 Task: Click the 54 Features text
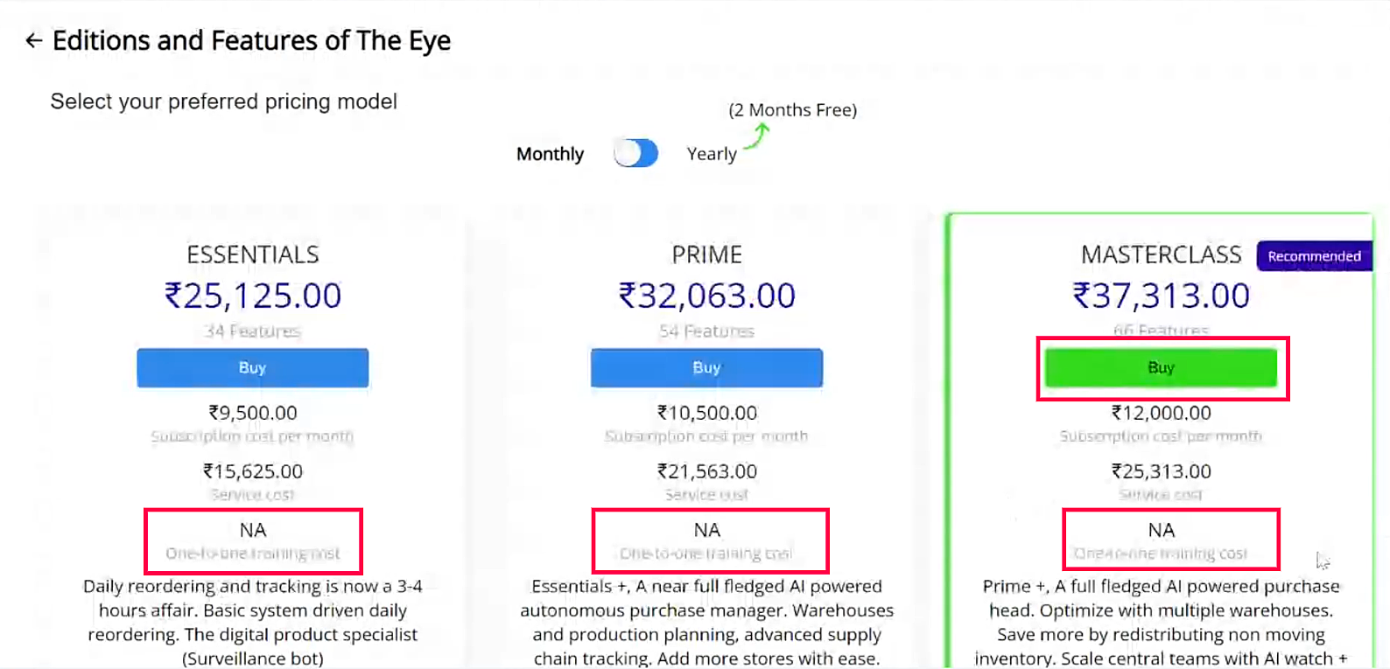[706, 331]
